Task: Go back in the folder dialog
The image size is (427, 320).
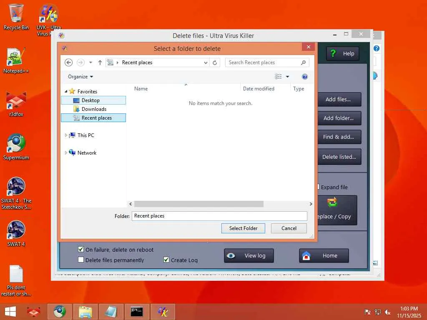Action: point(69,62)
